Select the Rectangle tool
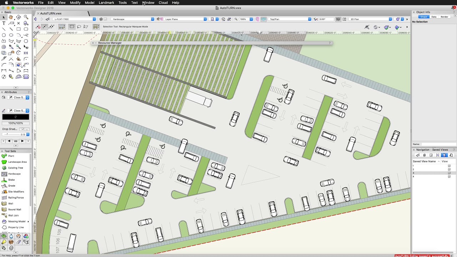 coord(19,29)
